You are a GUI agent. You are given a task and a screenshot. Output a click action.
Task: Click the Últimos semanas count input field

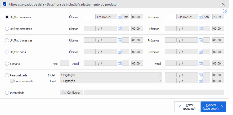(x=89, y=17)
